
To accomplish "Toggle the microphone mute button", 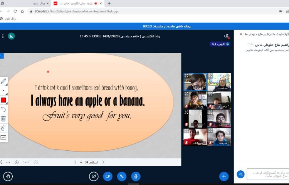I will (x=135, y=176).
